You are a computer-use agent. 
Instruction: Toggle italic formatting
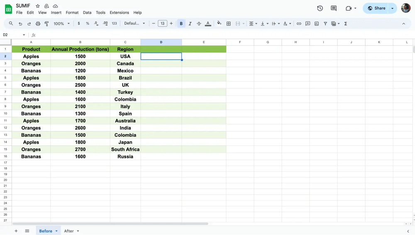click(190, 24)
